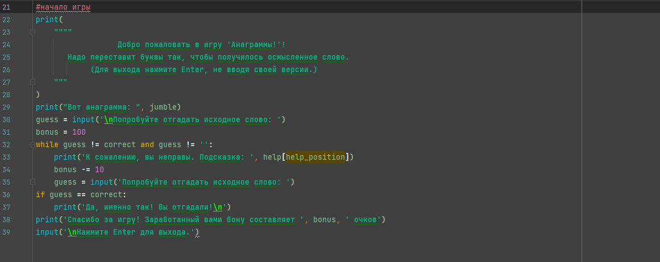
Task: Click line number 38 in the gutter
Action: (x=6, y=220)
